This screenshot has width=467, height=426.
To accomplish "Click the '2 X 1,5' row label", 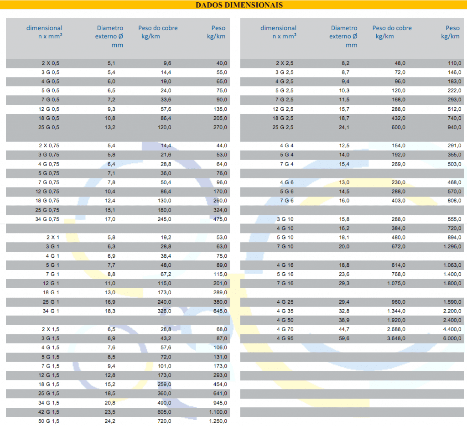I will click(x=50, y=329).
